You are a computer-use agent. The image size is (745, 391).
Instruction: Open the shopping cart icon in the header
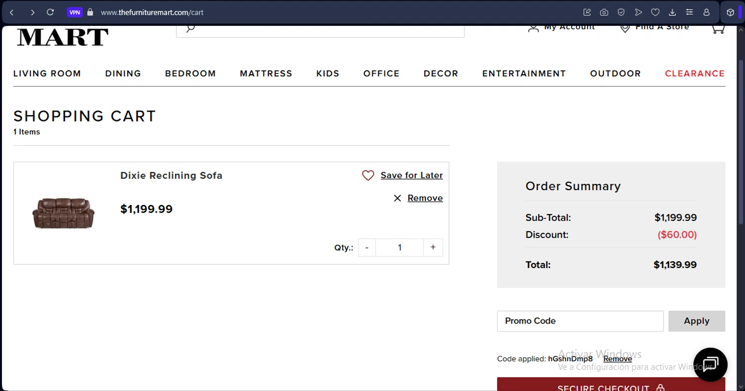(718, 29)
